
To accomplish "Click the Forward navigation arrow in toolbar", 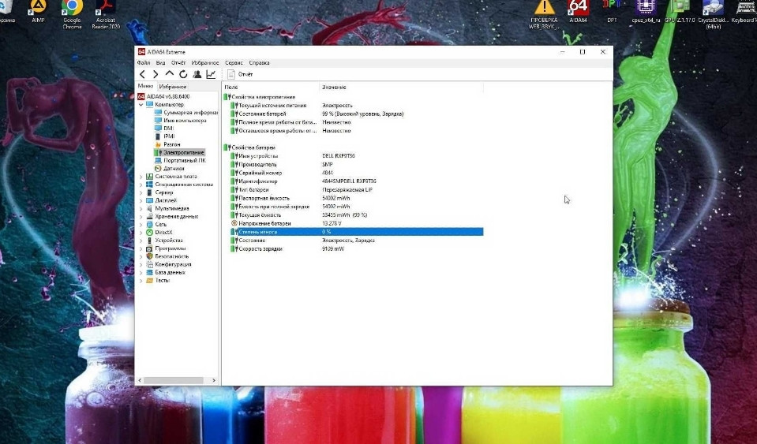I will (x=156, y=74).
